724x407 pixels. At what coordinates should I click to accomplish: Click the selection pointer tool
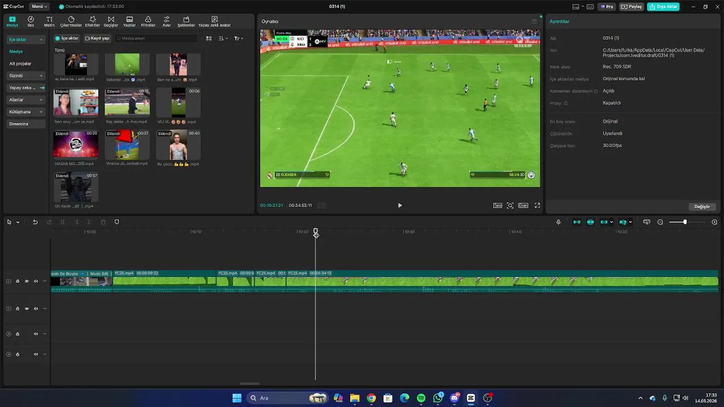click(9, 222)
